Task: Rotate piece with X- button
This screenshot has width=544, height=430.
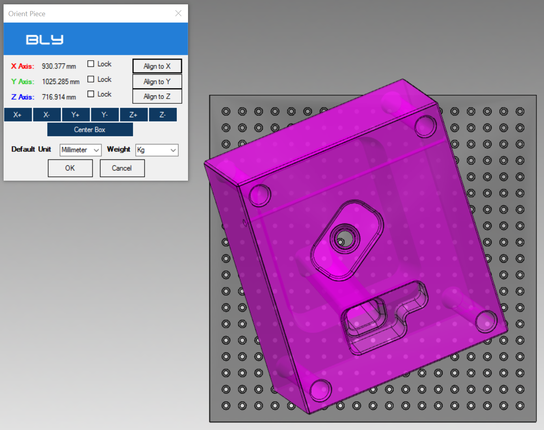Action: [x=47, y=115]
